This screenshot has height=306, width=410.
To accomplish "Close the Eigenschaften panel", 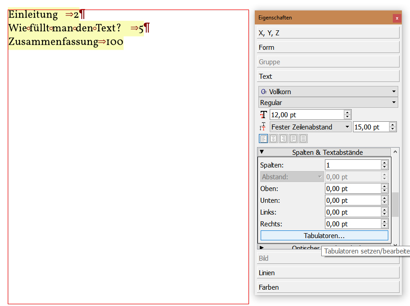I will click(397, 18).
